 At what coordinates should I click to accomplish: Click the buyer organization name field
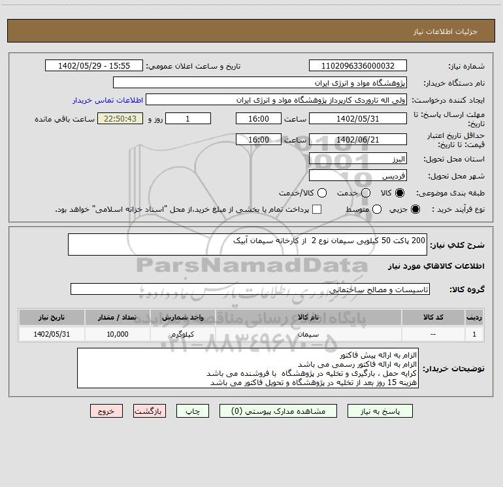[260, 83]
